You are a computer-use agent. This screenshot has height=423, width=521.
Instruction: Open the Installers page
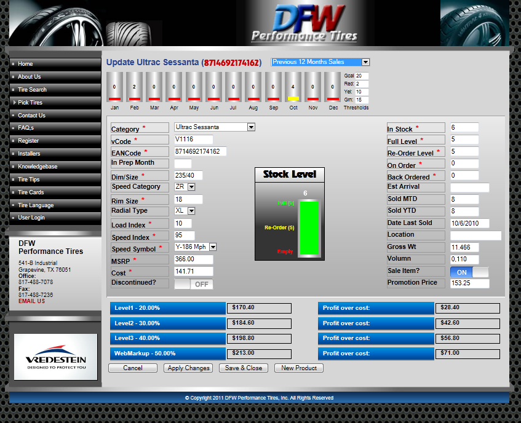[55, 154]
